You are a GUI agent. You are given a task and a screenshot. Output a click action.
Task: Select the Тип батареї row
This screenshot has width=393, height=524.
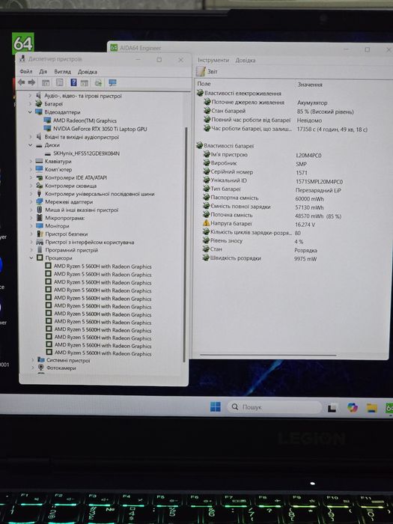(272, 189)
